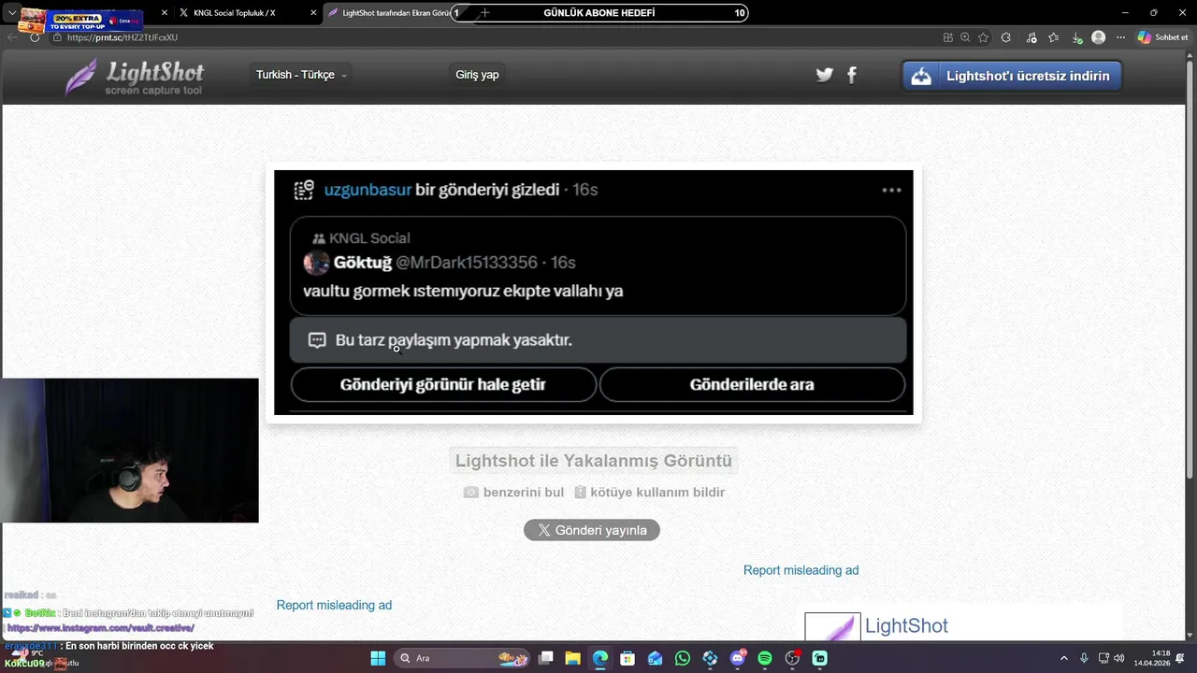Viewport: 1197px width, 673px height.
Task: Click the taskbar "Ara" search box
Action: (x=463, y=658)
